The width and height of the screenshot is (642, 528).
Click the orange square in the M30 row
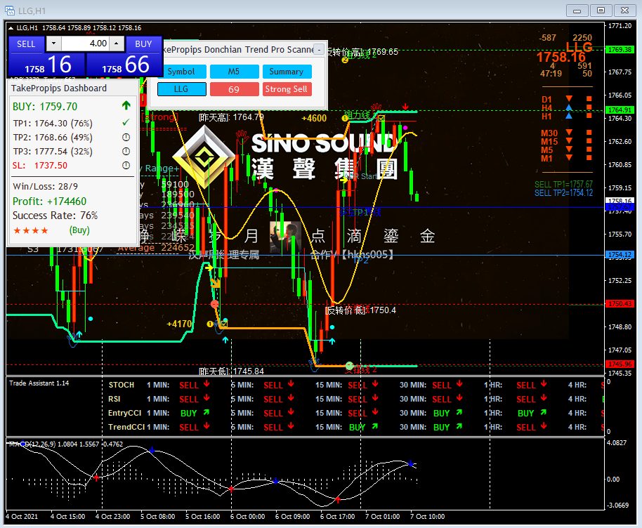589,132
